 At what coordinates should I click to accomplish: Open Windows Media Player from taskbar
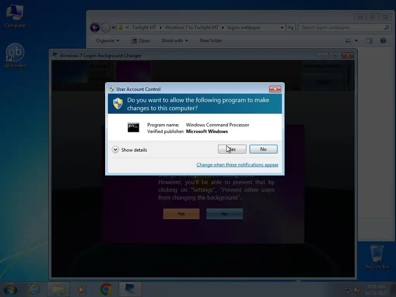point(81,289)
